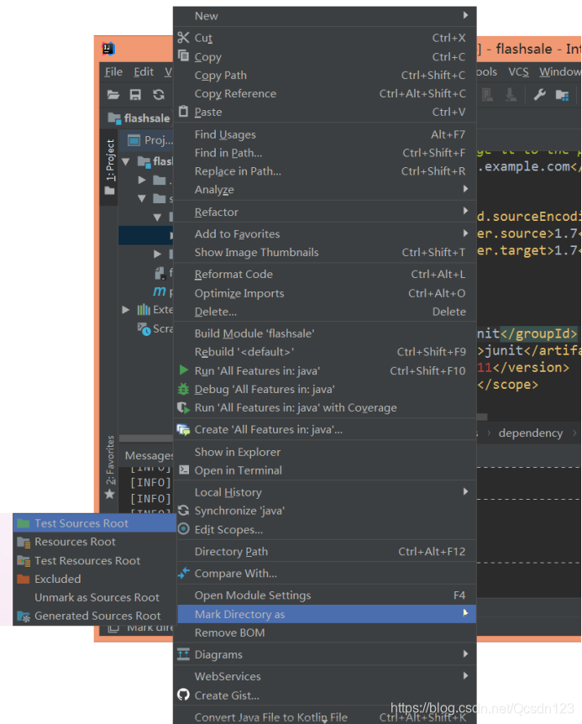
Task: Click the dependency breadcrumb
Action: coord(530,433)
